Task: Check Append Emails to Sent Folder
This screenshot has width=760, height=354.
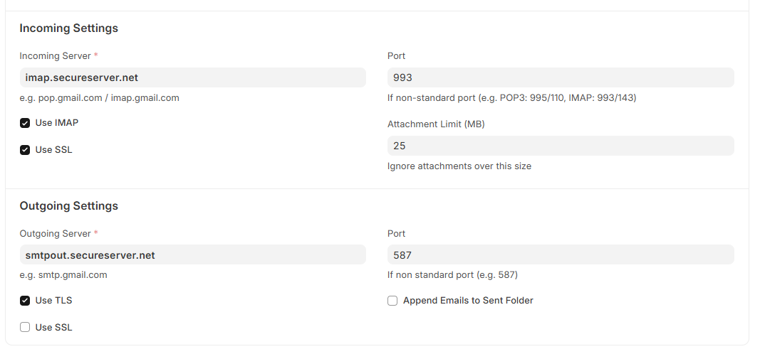Action: (392, 301)
